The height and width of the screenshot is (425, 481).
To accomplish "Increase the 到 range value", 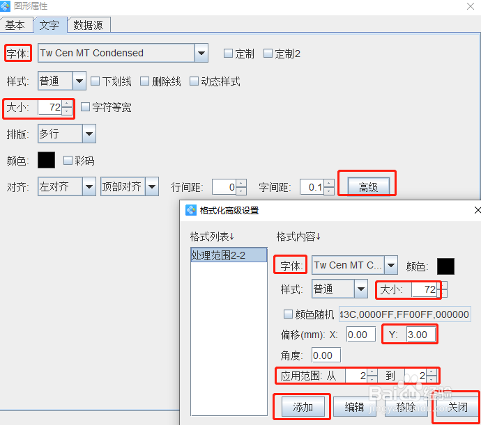I will coord(432,372).
